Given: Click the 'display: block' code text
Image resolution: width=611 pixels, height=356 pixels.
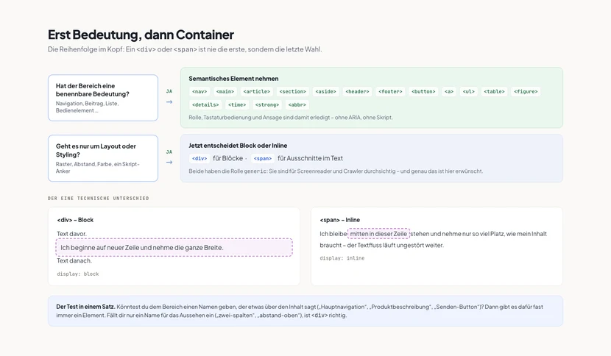Looking at the screenshot, I should coord(78,274).
